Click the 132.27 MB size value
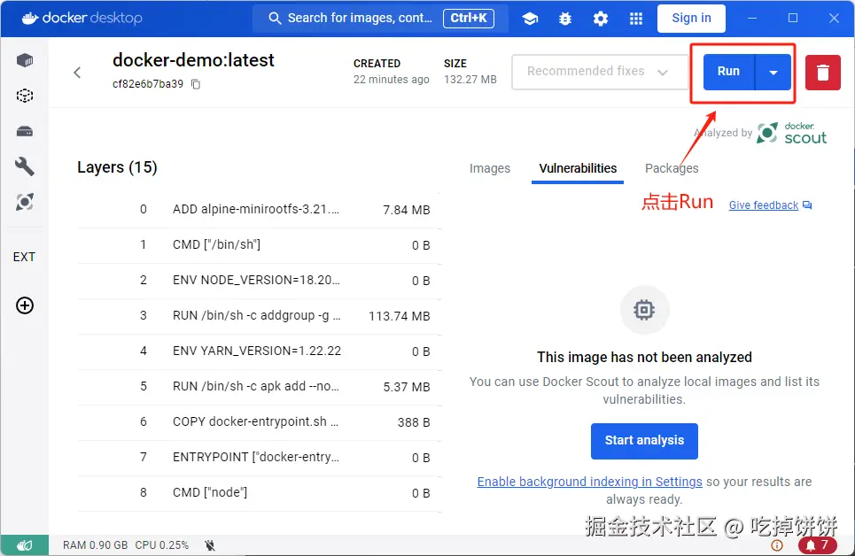 (470, 80)
